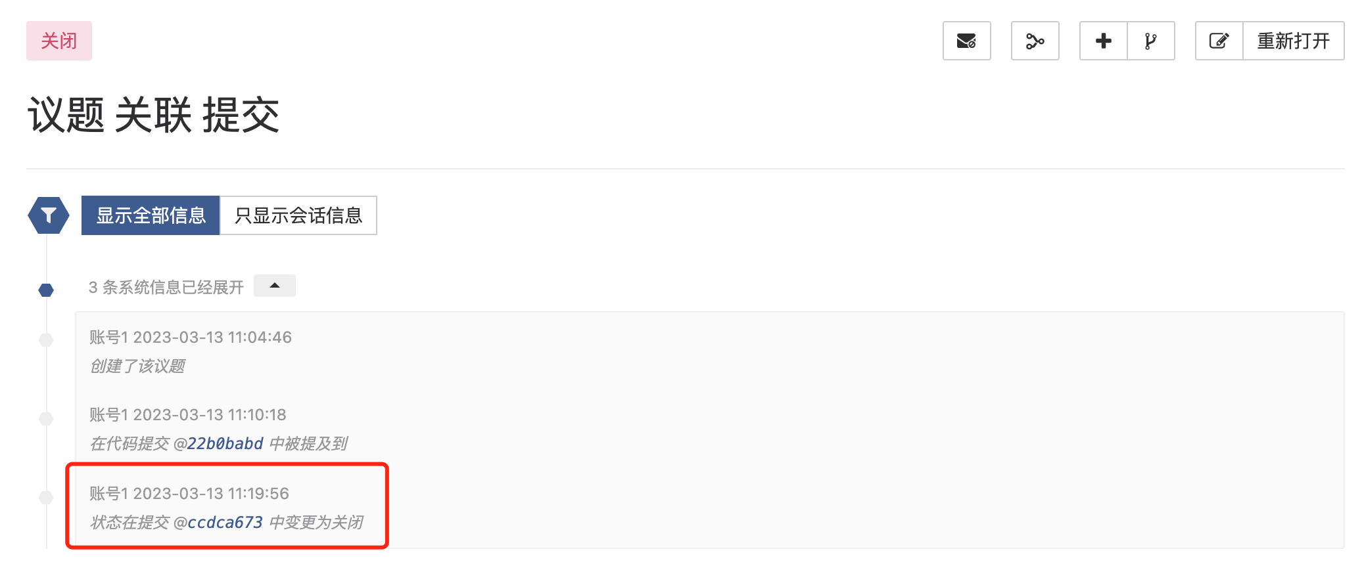Click 账号1 in the highlighted closed message
Screen dimensions: 1362x566
coord(107,493)
